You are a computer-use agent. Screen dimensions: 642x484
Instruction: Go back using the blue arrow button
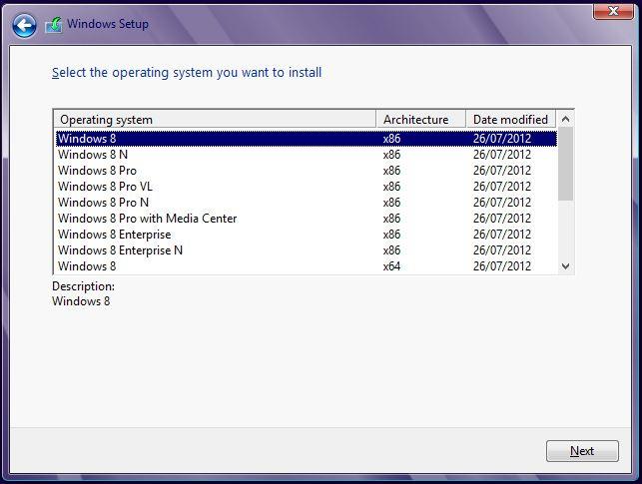tap(24, 26)
